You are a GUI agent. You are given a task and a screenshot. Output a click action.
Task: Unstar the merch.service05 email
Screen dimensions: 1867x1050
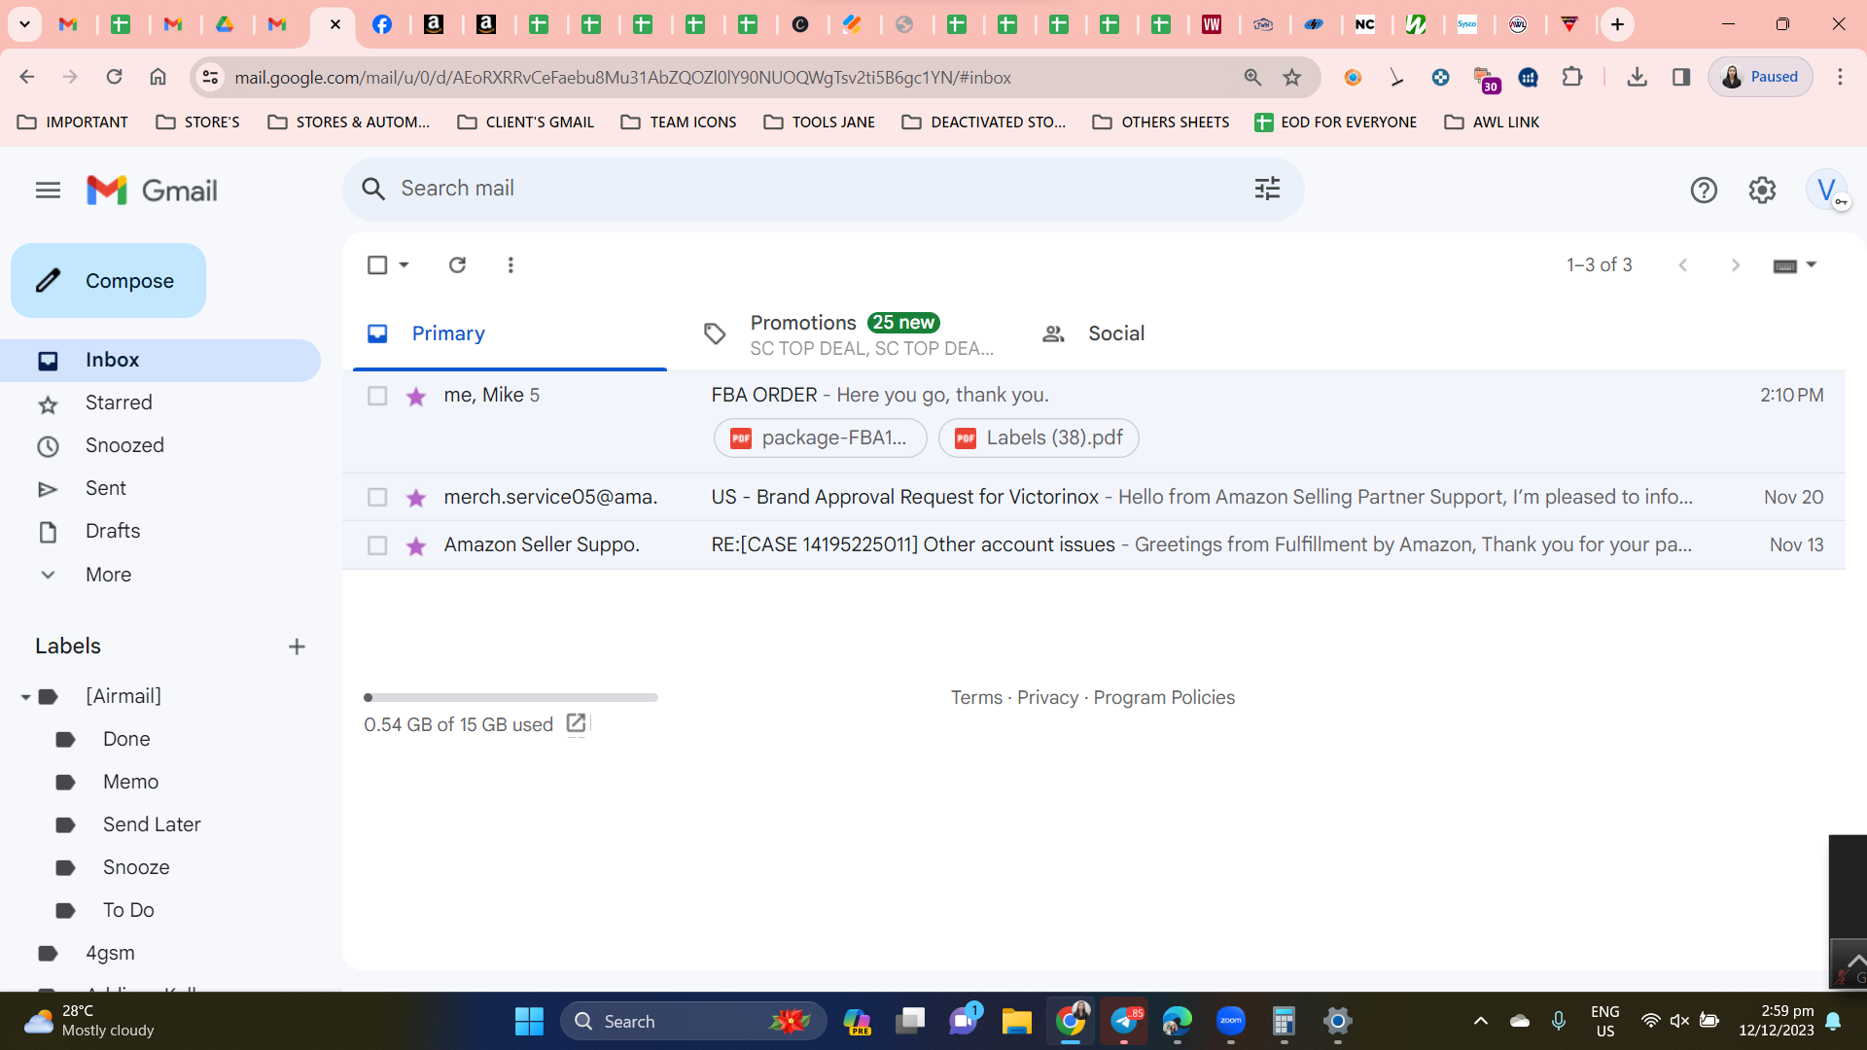416,498
